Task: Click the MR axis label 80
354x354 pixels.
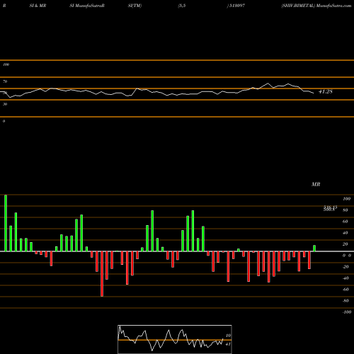Action: point(346,210)
